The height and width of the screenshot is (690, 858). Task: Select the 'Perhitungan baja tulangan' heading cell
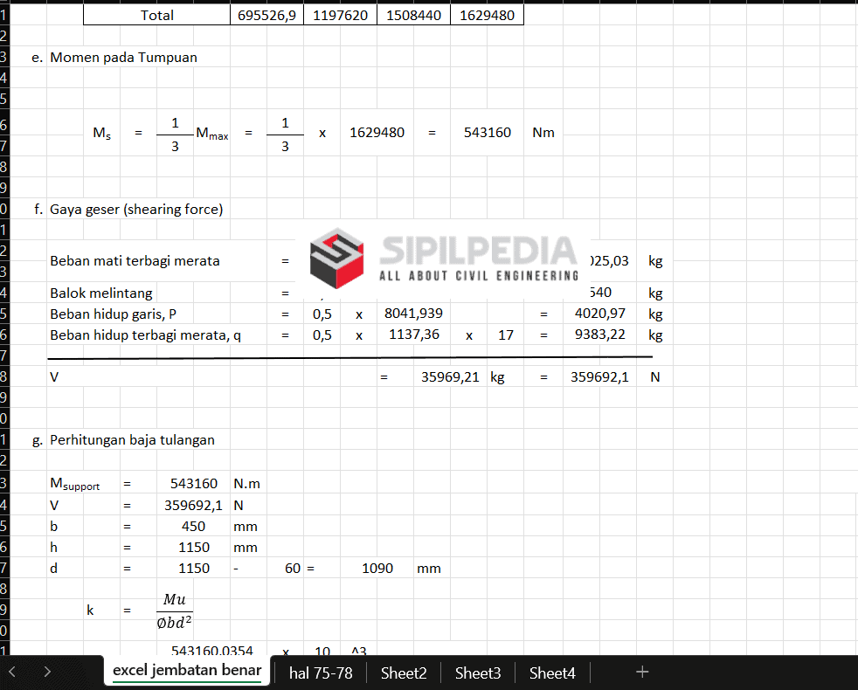click(x=132, y=440)
